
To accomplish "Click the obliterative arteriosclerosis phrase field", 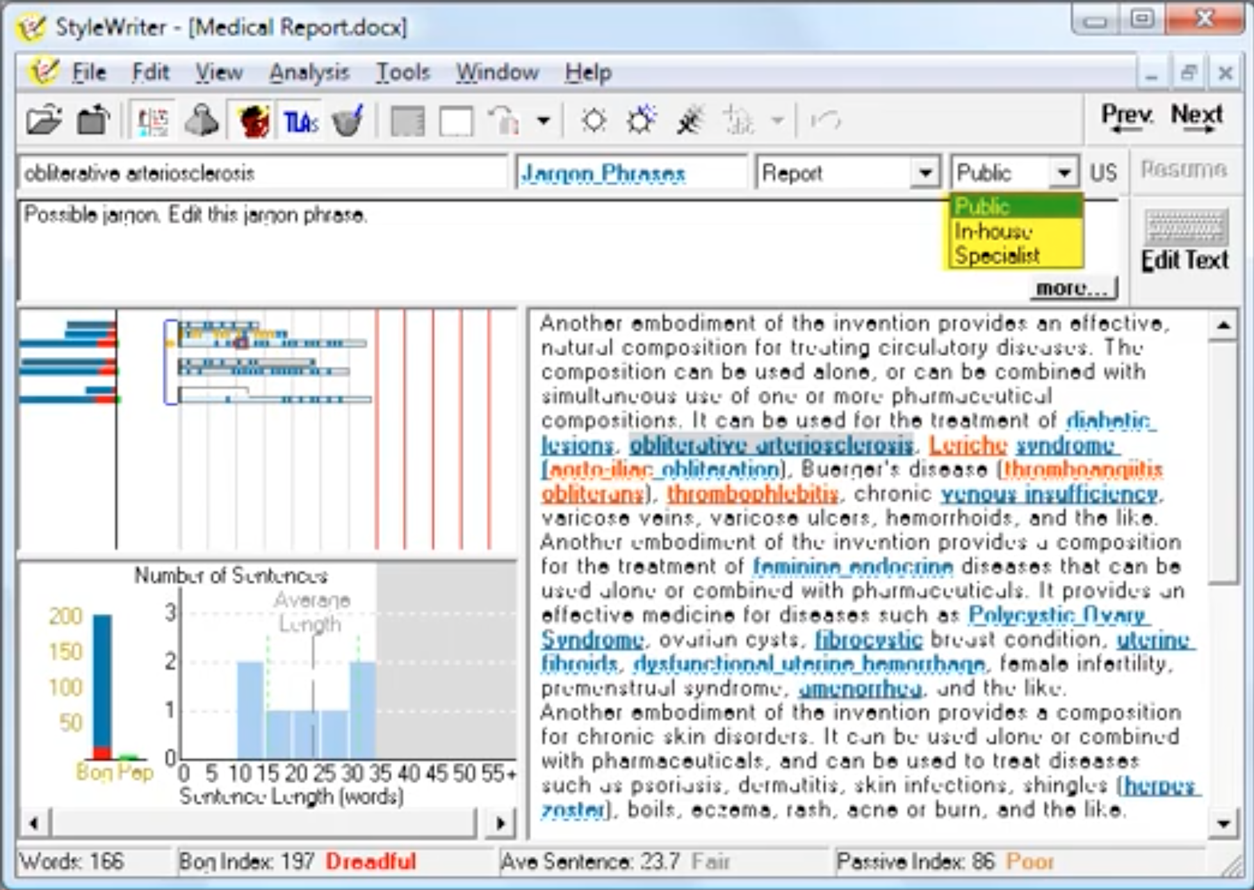I will coord(263,173).
